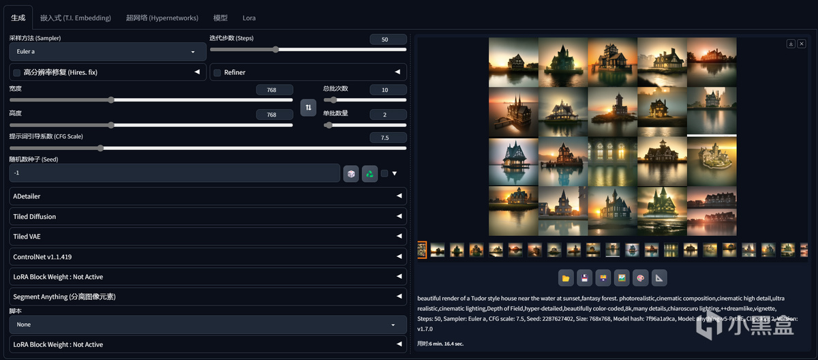
Task: Open the Sampler dropdown showing Euler a
Action: pos(108,52)
